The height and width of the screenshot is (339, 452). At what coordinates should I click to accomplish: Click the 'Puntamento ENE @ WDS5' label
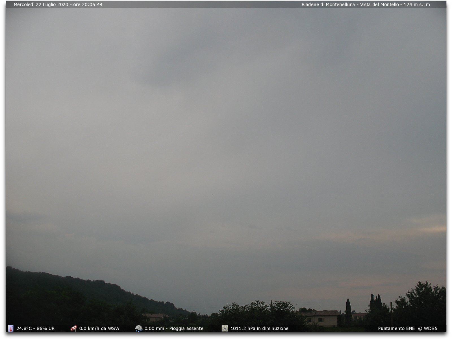click(x=408, y=329)
